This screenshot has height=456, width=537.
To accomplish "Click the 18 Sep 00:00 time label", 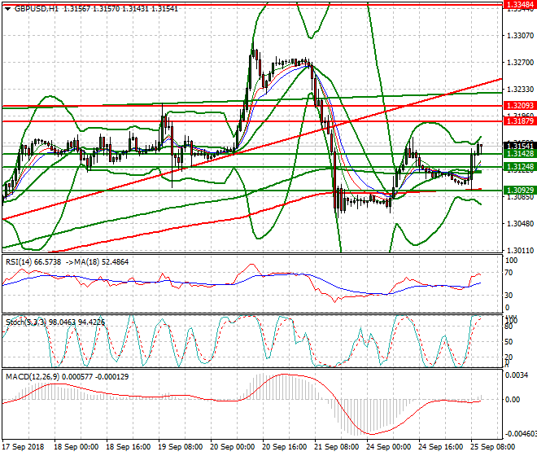I will (x=76, y=447).
